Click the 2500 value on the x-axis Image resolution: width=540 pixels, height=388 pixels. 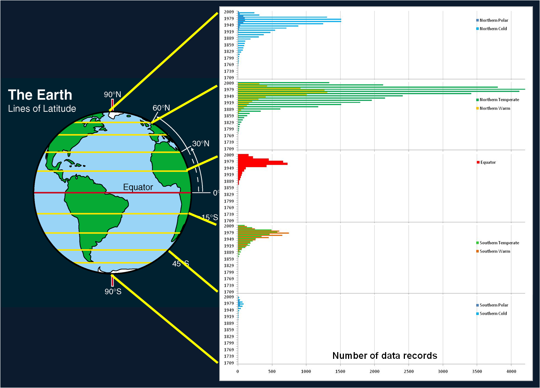(409, 371)
